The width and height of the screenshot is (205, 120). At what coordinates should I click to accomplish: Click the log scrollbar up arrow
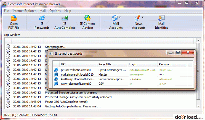198,40
